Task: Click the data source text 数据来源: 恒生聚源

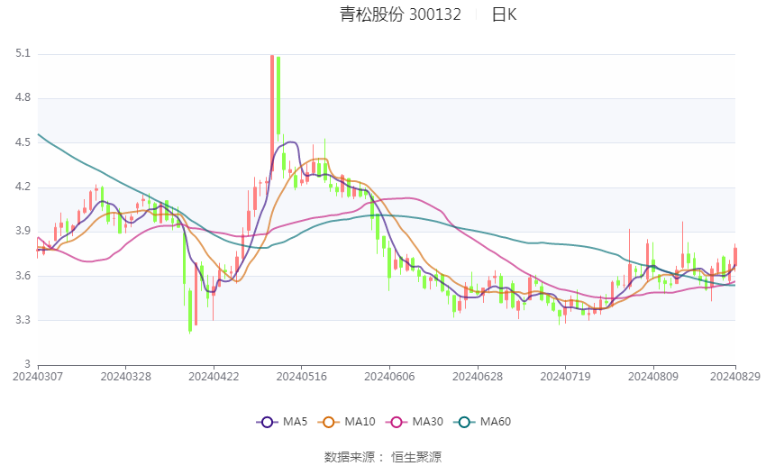Action: click(382, 457)
